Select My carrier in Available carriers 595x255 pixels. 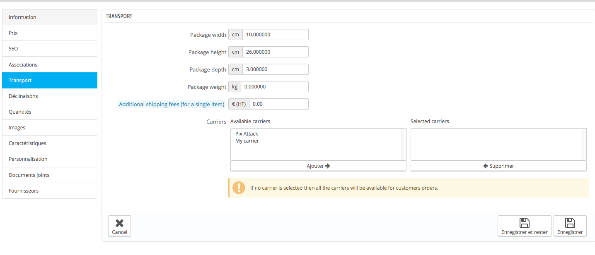[247, 141]
